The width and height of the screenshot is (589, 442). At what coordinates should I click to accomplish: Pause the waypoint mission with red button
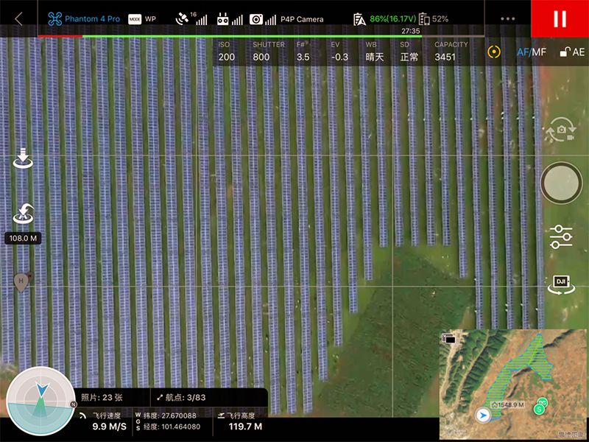click(560, 18)
